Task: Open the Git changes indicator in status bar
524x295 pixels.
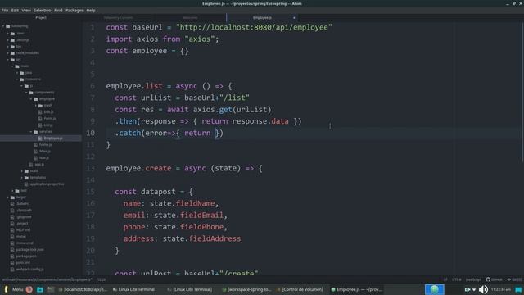Action: point(514,279)
